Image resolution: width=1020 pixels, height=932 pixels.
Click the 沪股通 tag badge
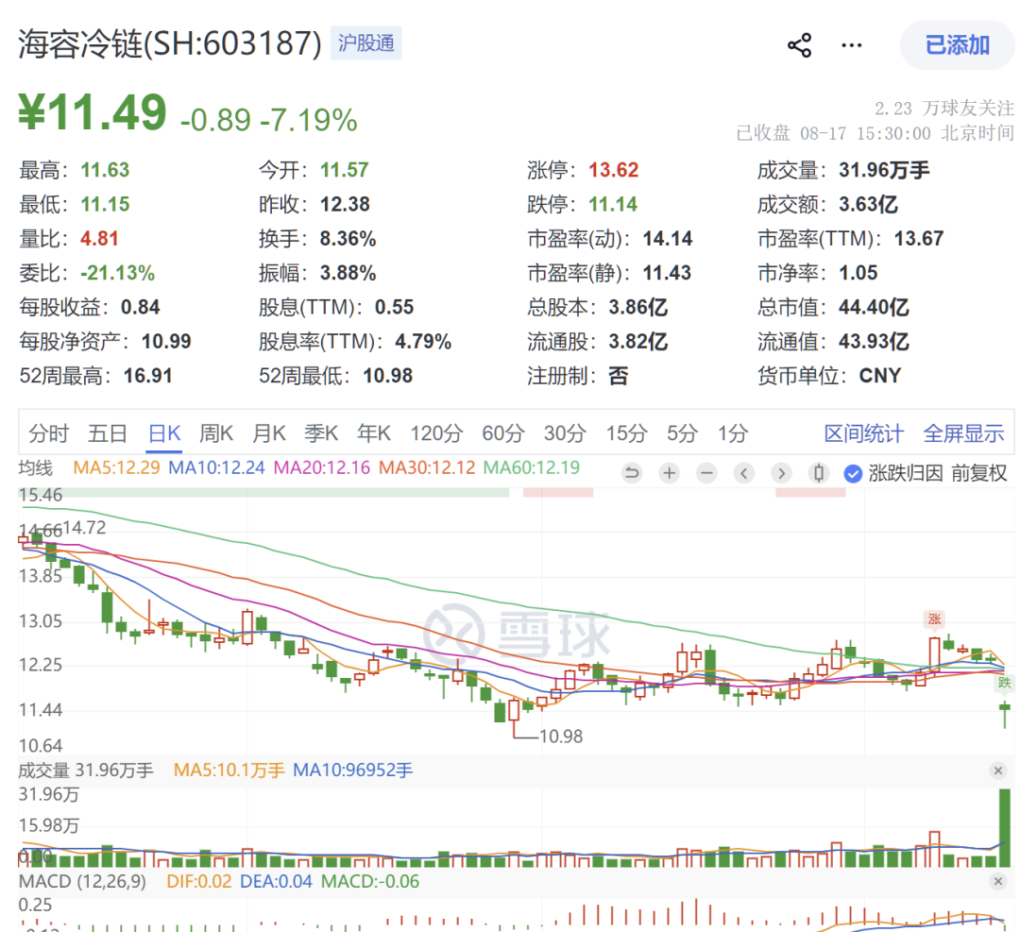click(366, 42)
